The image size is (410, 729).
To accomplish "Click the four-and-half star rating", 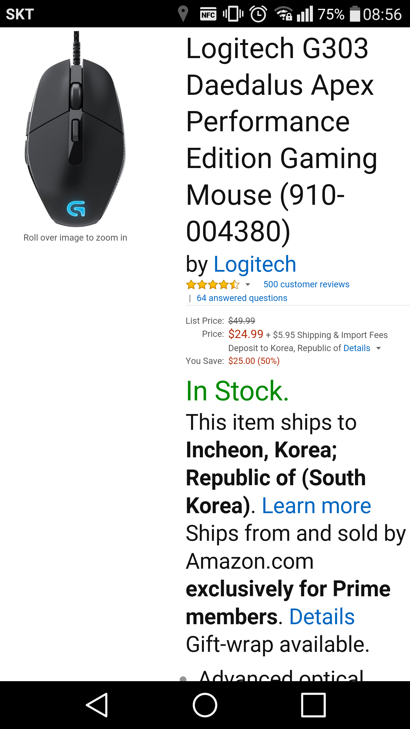I will [213, 284].
